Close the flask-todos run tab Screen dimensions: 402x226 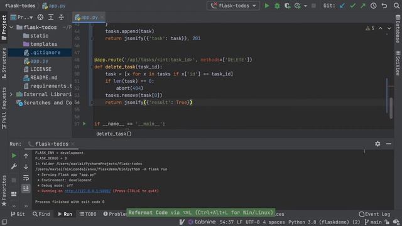click(x=73, y=144)
